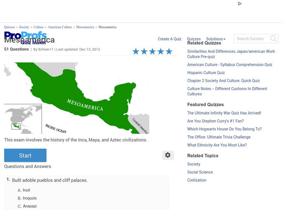Open the Mesoamerica map image
Viewport: 283px width, 210px height.
77,98
